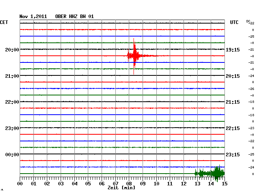
Task: Click the "23:15" UTC time label
Action: pyautogui.click(x=233, y=154)
